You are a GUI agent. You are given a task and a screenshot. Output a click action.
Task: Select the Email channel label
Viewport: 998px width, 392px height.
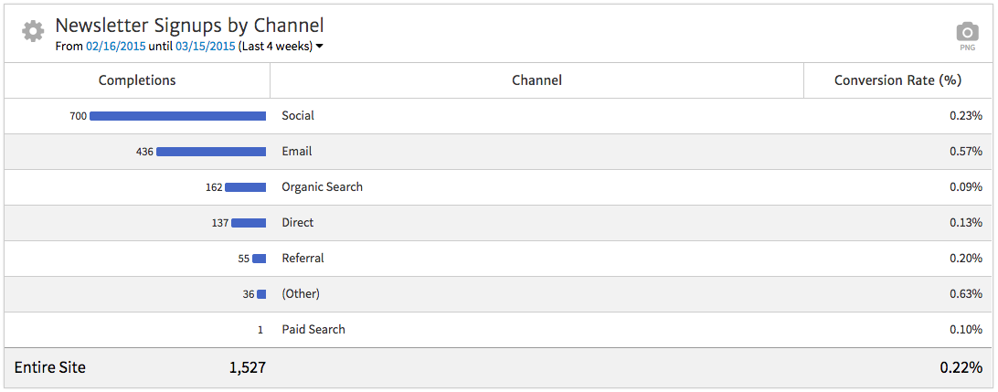[297, 152]
